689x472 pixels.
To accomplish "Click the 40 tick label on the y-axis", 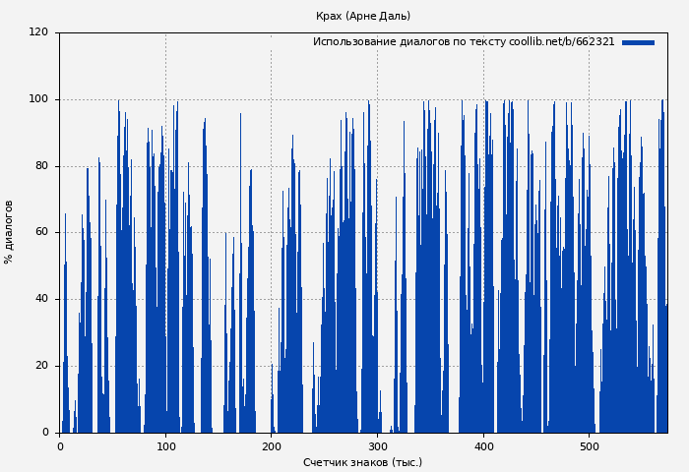I will [41, 299].
